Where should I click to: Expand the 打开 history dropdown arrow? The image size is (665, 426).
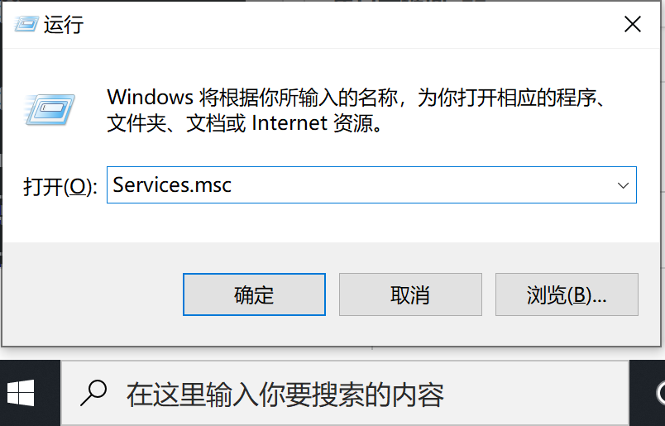click(624, 185)
